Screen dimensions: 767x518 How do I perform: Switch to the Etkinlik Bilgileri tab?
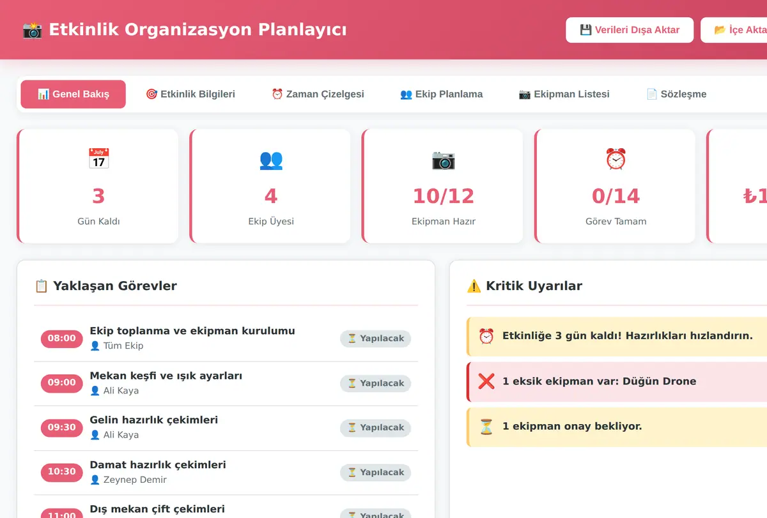tap(190, 94)
